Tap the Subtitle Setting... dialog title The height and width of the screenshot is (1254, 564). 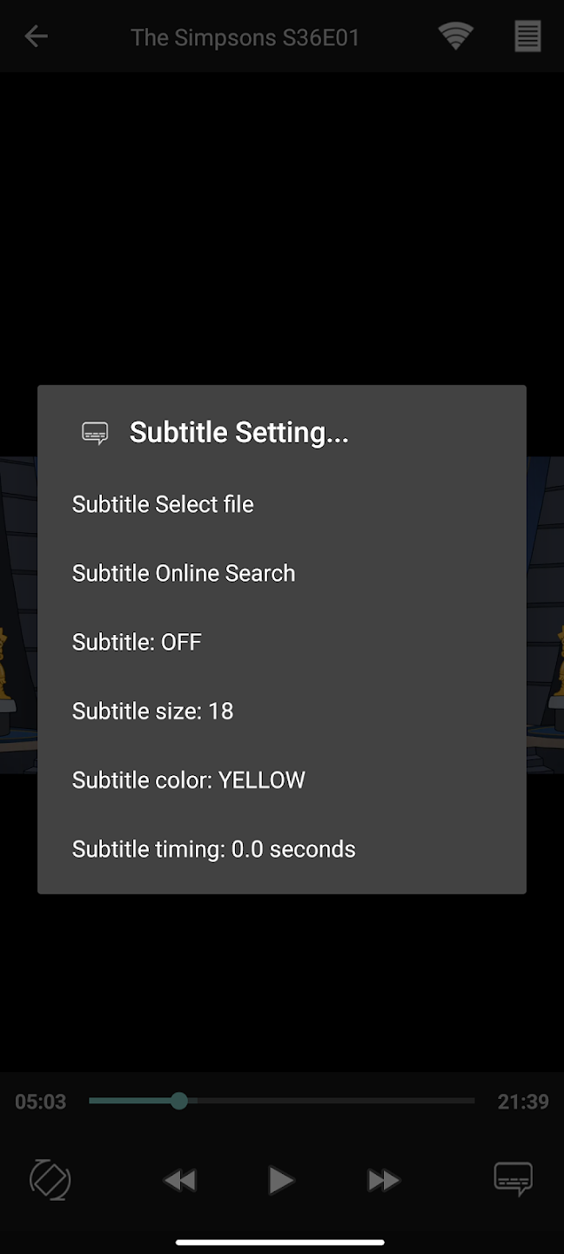239,432
